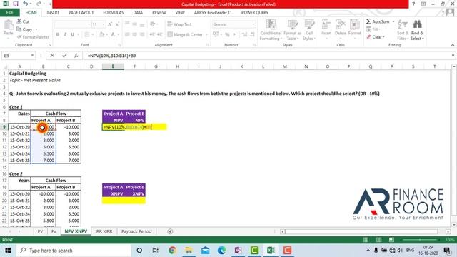
Task: Open Cell Styles gallery
Action: click(309, 30)
